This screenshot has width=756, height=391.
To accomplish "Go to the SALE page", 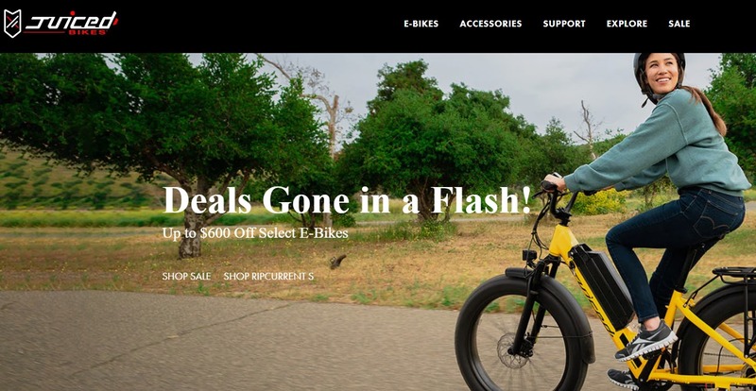I will pyautogui.click(x=679, y=24).
